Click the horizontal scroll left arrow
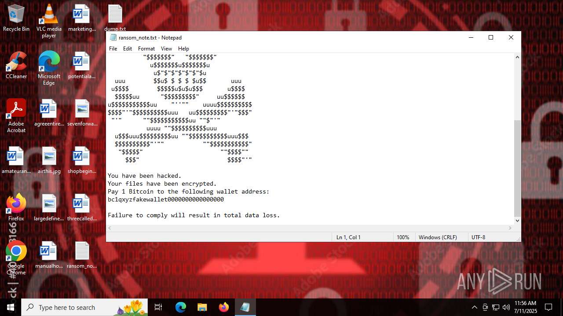563x316 pixels. click(110, 228)
